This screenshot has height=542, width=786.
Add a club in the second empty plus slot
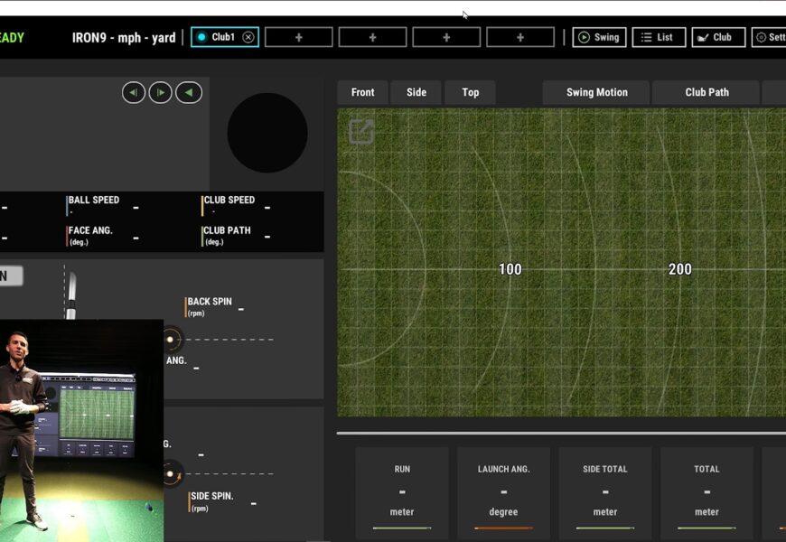click(x=372, y=37)
